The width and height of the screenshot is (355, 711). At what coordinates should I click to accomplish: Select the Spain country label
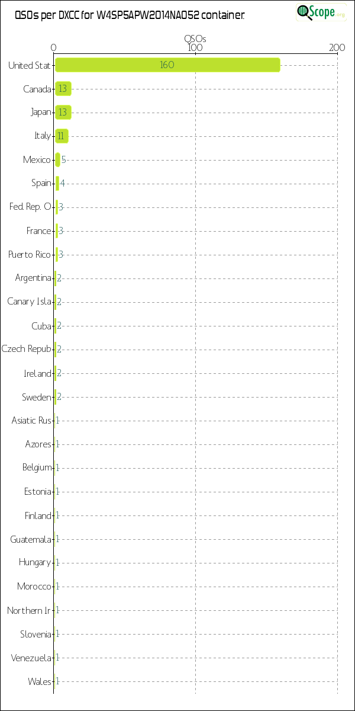point(41,184)
